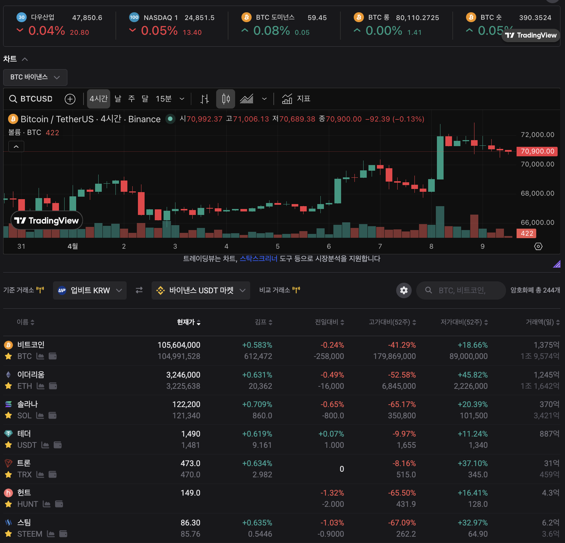
Task: Open the BTC 도미넌스 ticker item
Action: [284, 25]
